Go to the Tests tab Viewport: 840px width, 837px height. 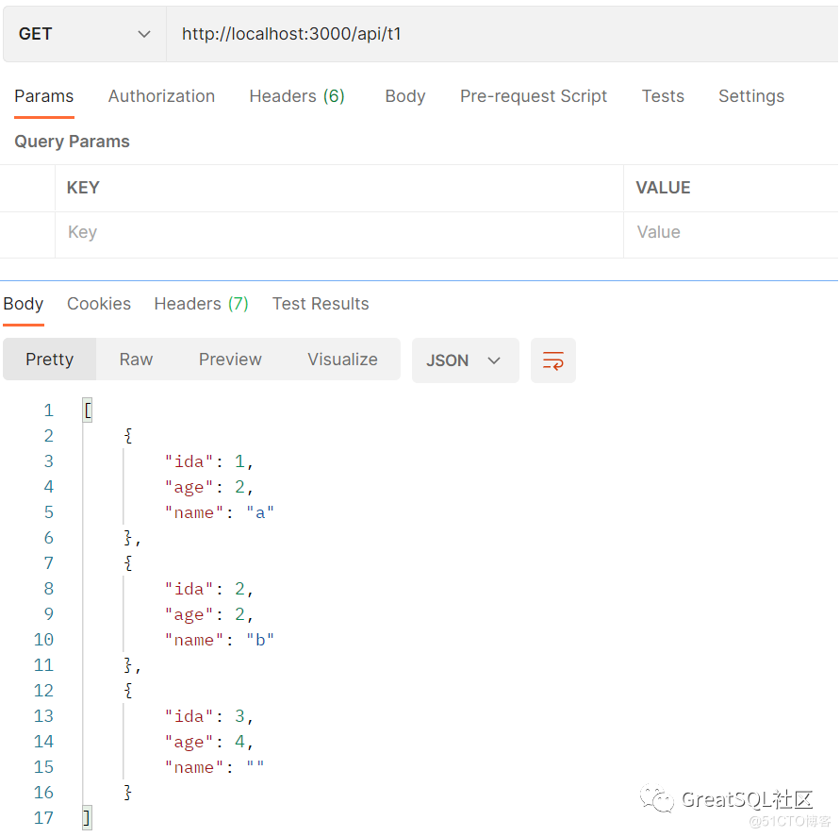(x=663, y=96)
